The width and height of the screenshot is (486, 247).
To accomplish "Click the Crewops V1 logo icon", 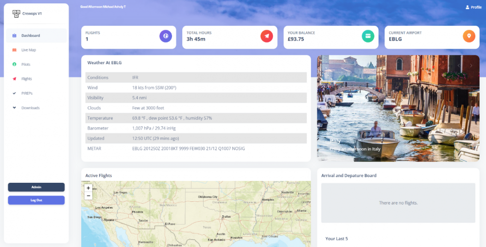I will point(16,14).
